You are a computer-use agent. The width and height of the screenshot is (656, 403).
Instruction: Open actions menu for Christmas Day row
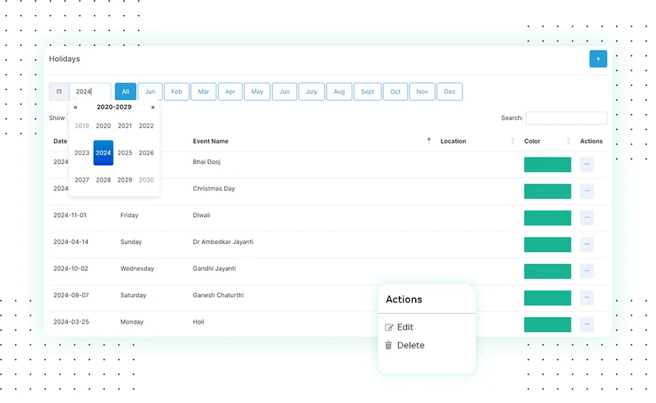pyautogui.click(x=586, y=191)
